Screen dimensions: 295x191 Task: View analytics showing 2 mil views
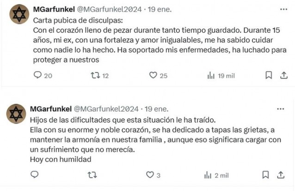(x=208, y=175)
